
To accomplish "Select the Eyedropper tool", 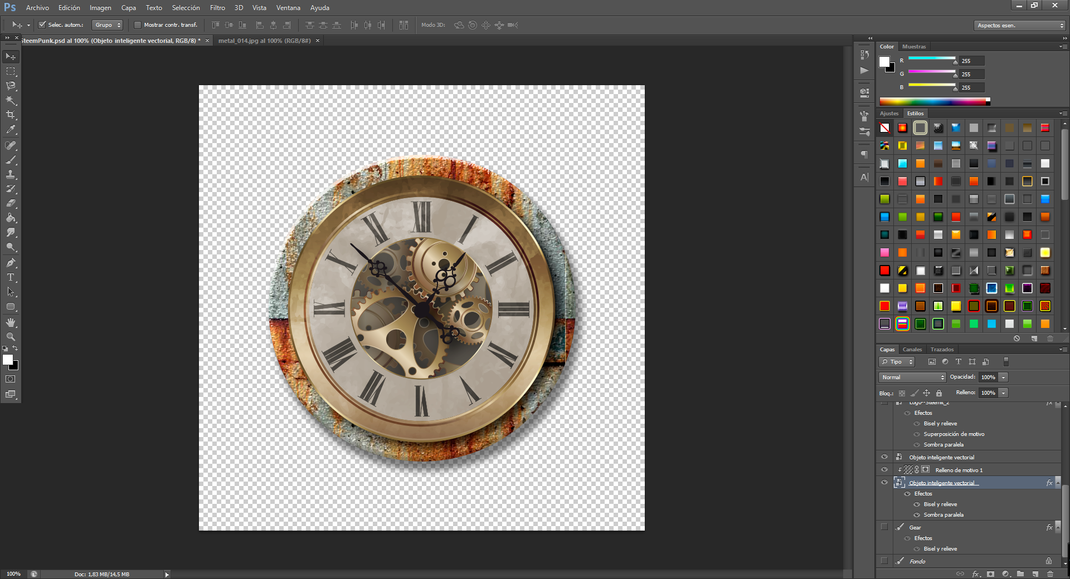I will (11, 129).
